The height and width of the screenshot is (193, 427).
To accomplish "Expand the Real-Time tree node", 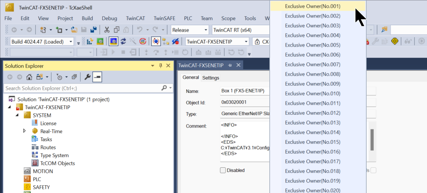I will point(24,131).
